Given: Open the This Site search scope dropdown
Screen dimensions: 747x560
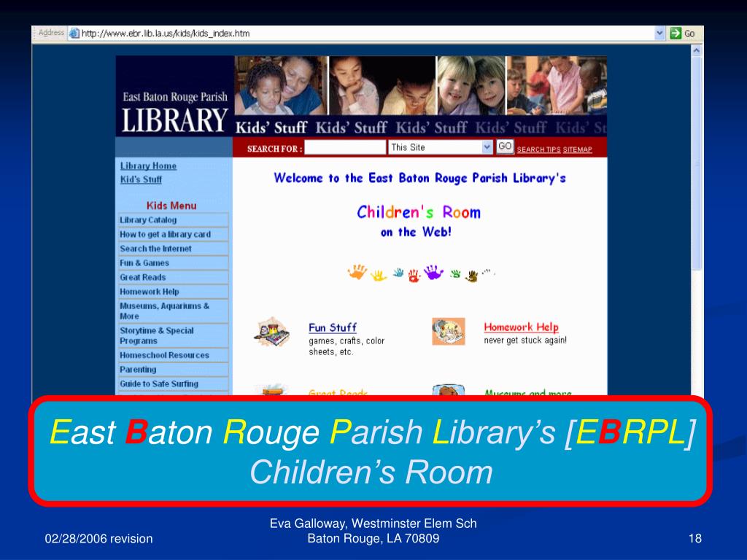Looking at the screenshot, I should point(487,147).
